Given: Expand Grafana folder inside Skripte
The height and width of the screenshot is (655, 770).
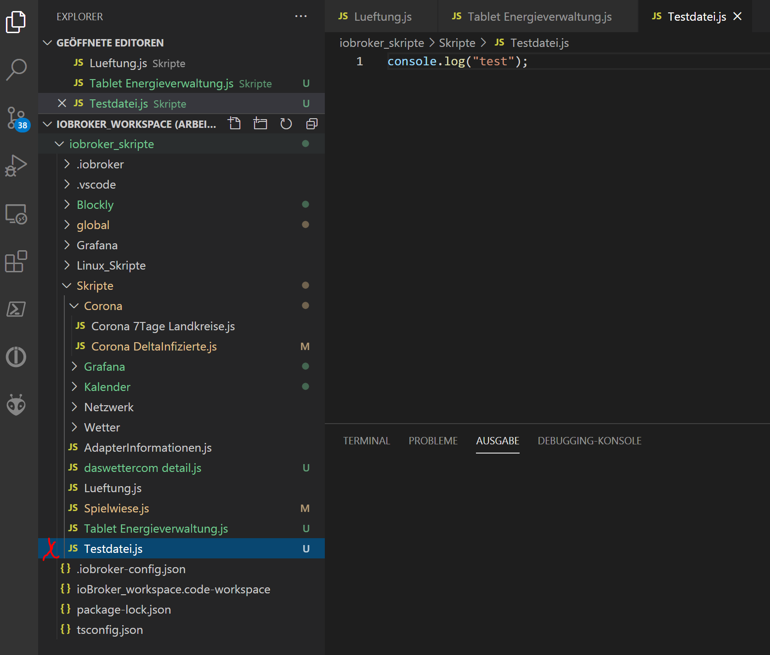Looking at the screenshot, I should (x=74, y=367).
